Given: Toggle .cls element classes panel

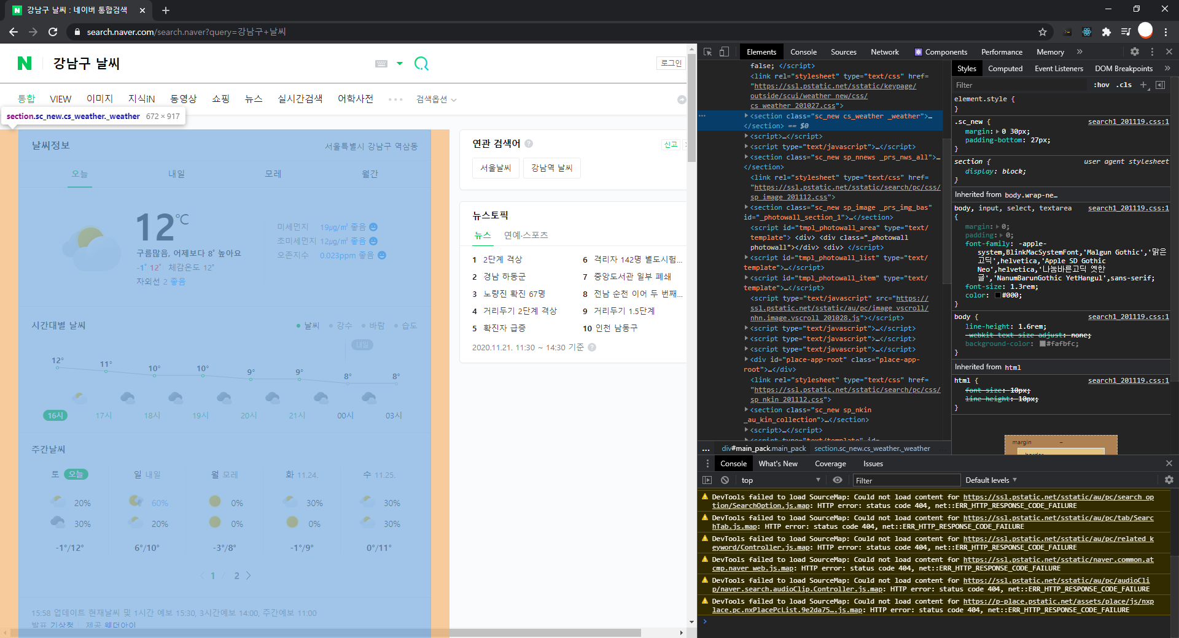Looking at the screenshot, I should click(x=1124, y=85).
